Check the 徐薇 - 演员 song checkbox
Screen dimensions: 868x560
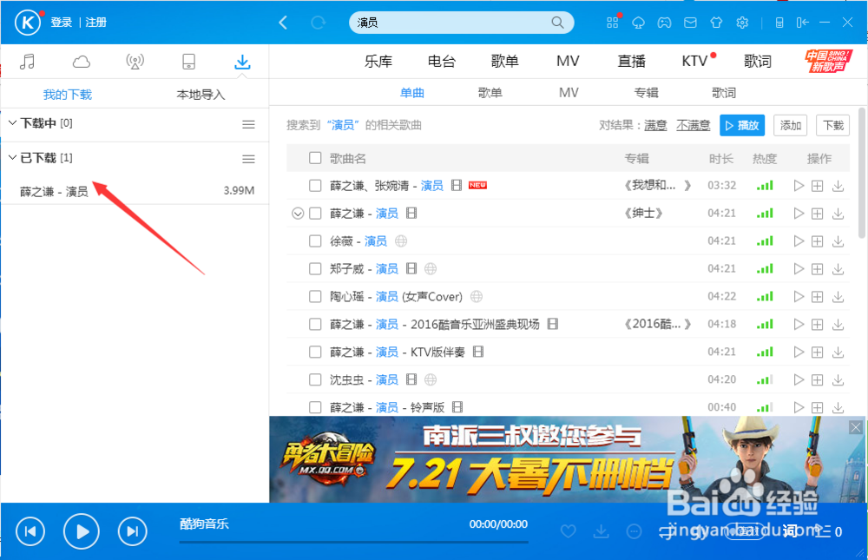[315, 240]
